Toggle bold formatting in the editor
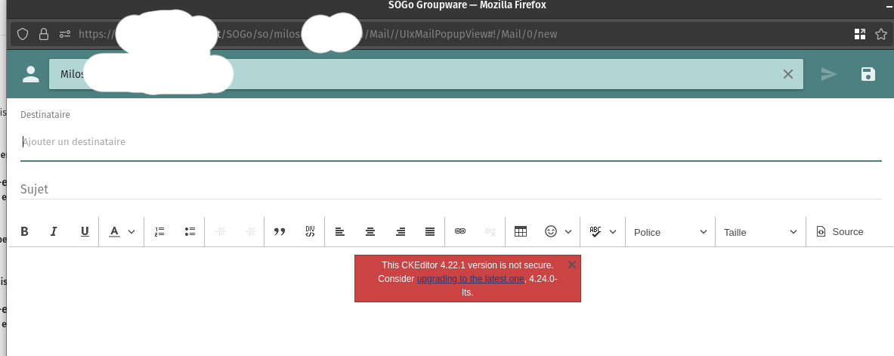Screen dimensions: 894x356 pos(24,232)
